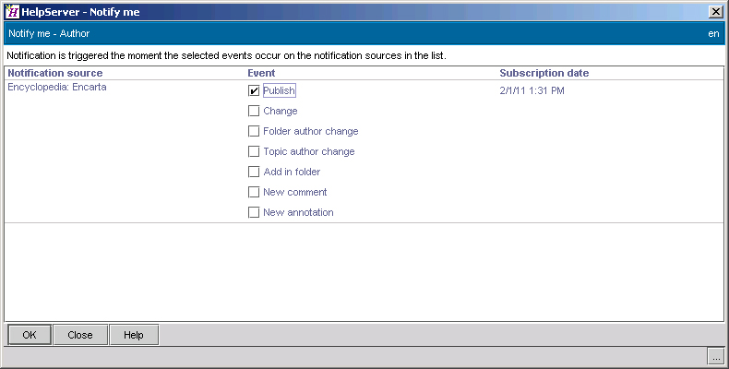729x369 pixels.
Task: Open Help from the bottom button
Action: pos(134,335)
